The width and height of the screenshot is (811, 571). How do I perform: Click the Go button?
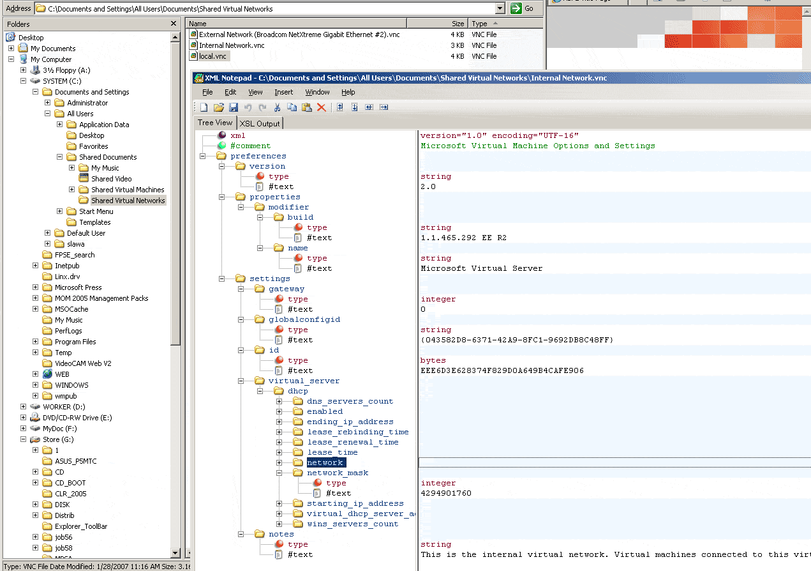[x=523, y=8]
